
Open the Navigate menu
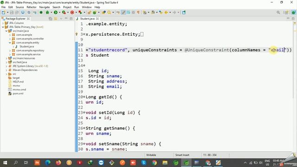pos(45,7)
